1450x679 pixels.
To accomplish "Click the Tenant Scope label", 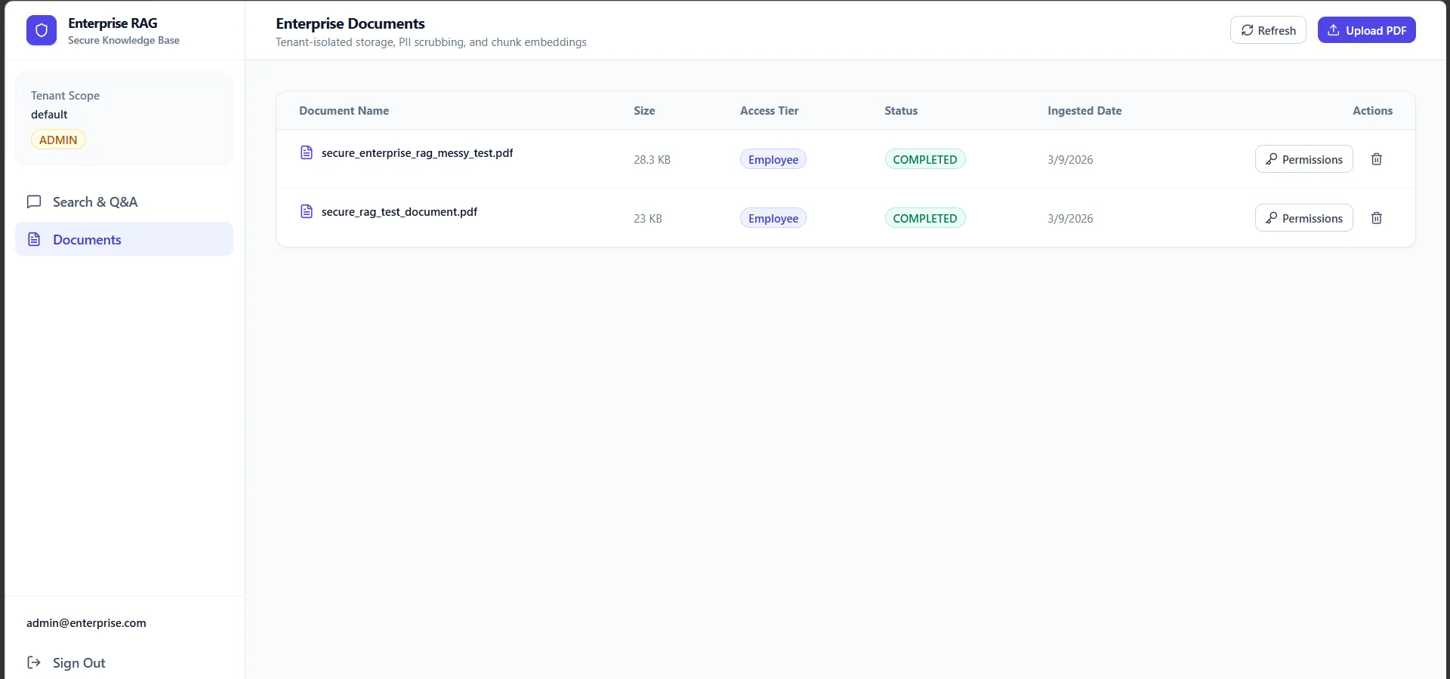I will pyautogui.click(x=65, y=95).
